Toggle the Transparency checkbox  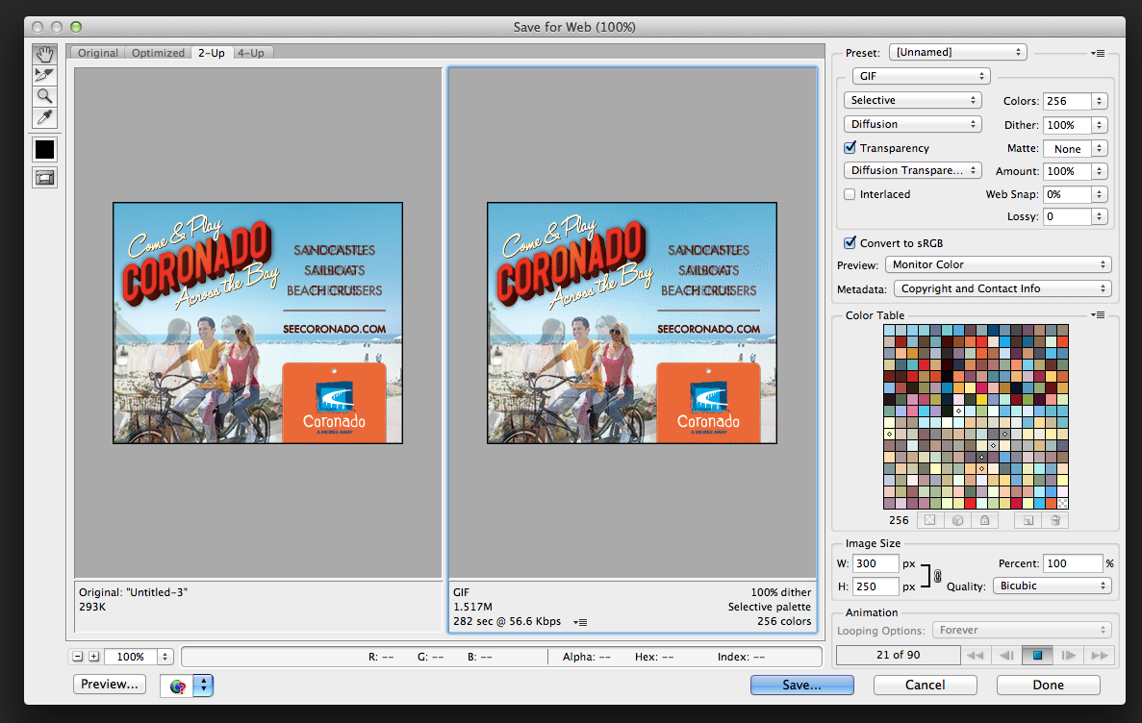coord(850,148)
